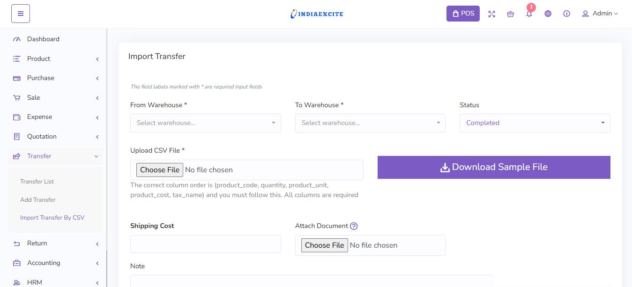Click Choose File for Upload CSV File

click(x=160, y=170)
